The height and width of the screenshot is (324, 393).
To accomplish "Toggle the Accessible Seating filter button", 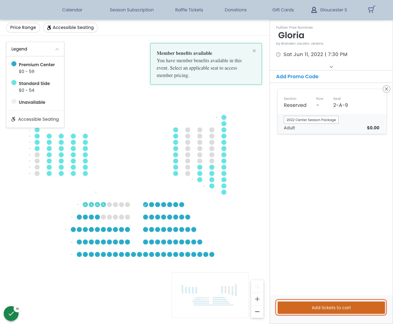I will [x=70, y=27].
